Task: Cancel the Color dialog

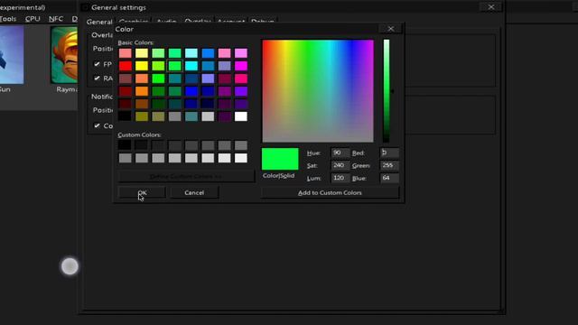Action: pos(194,192)
